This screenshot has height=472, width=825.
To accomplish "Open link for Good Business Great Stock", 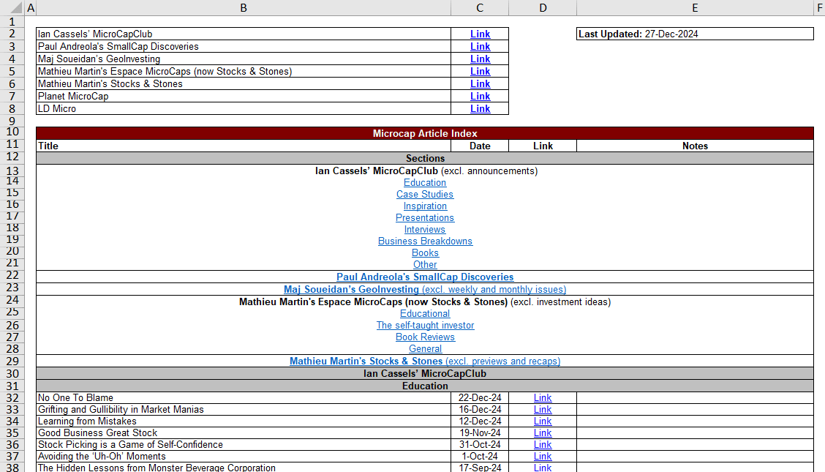I will coord(543,433).
